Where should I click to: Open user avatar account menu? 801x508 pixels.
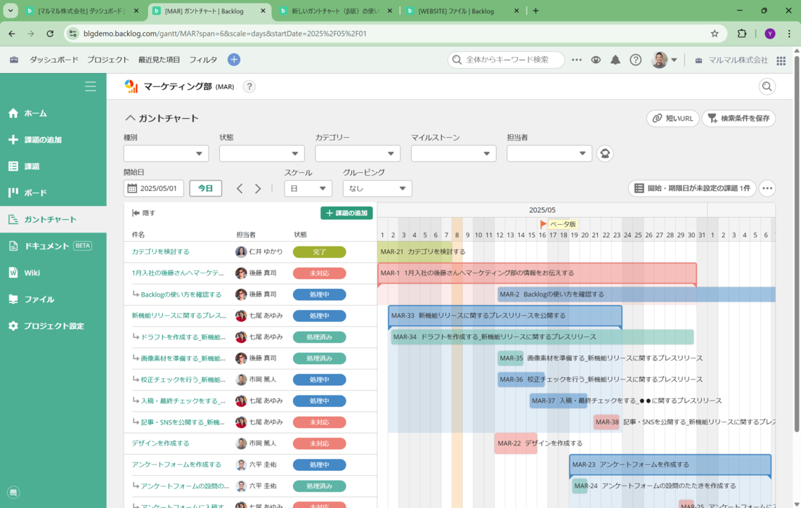[x=664, y=60]
